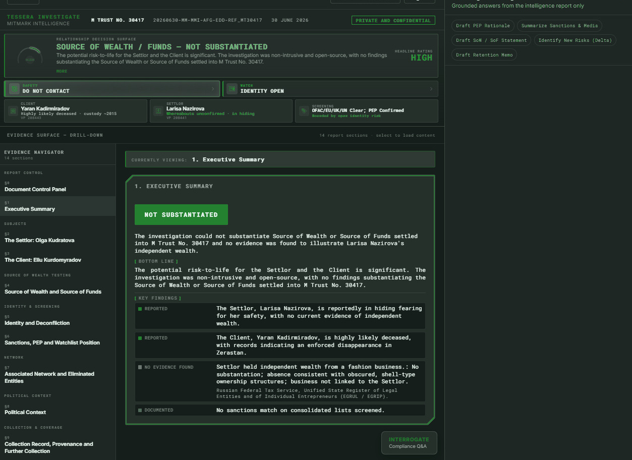The width and height of the screenshot is (632, 460).
Task: Open Draft Retention Memo prompt
Action: (x=484, y=55)
